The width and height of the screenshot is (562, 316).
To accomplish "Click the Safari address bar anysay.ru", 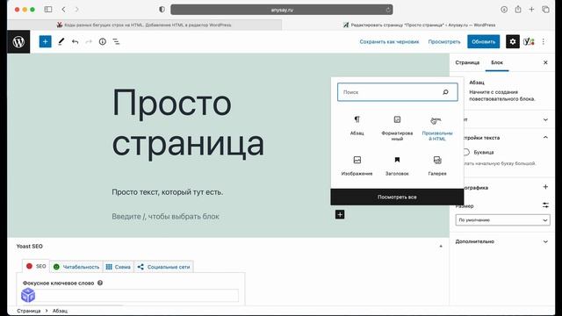I will click(x=282, y=10).
